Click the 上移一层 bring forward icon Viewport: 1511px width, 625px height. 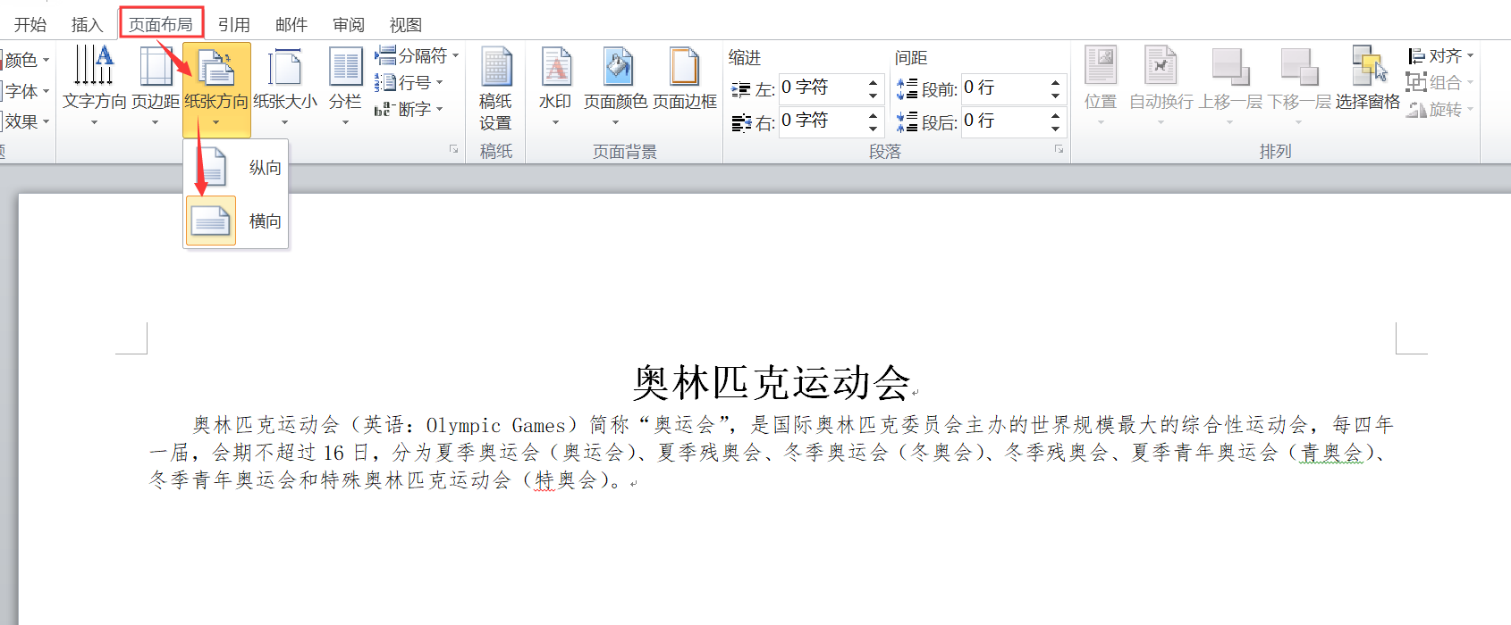click(x=1230, y=67)
